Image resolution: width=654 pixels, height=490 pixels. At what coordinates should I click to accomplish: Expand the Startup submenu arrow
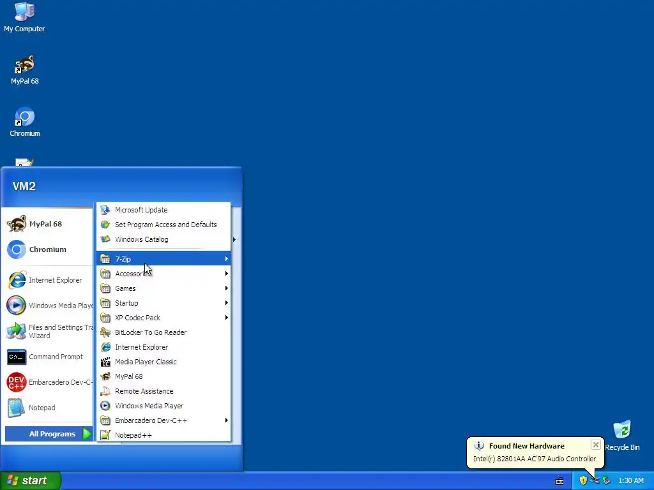point(227,303)
